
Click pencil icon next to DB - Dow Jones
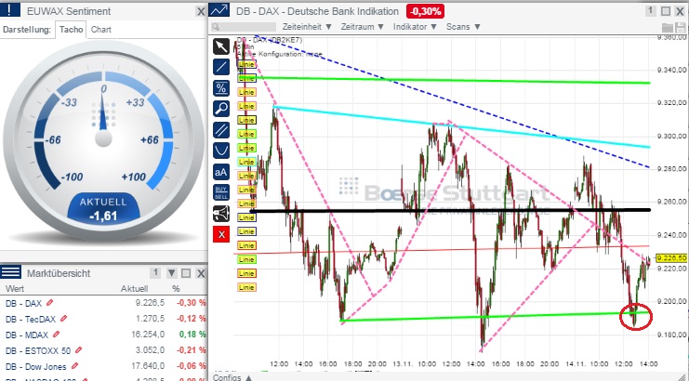pyautogui.click(x=74, y=366)
